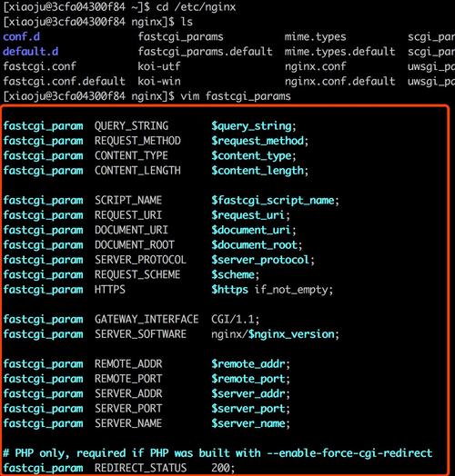
Task: Click the CGI/1.1 value
Action: point(233,320)
